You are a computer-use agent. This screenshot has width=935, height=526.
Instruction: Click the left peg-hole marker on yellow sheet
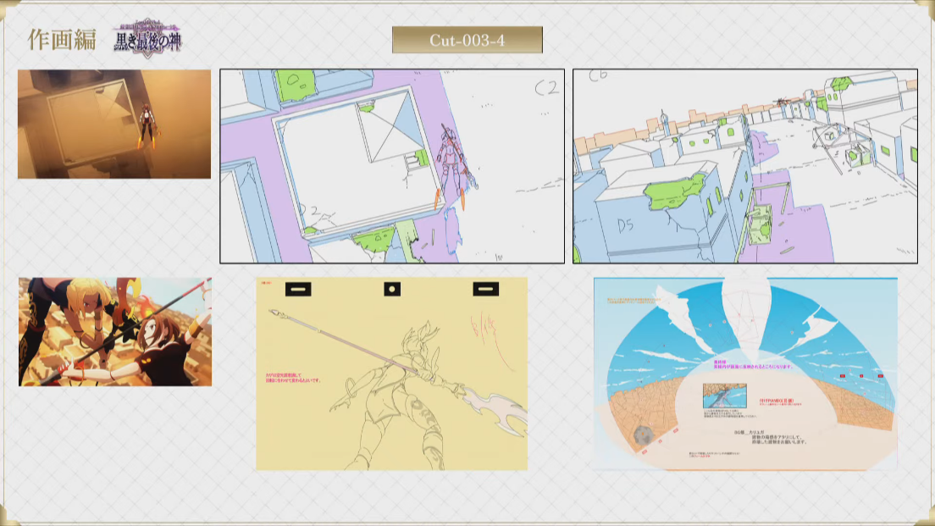297,290
